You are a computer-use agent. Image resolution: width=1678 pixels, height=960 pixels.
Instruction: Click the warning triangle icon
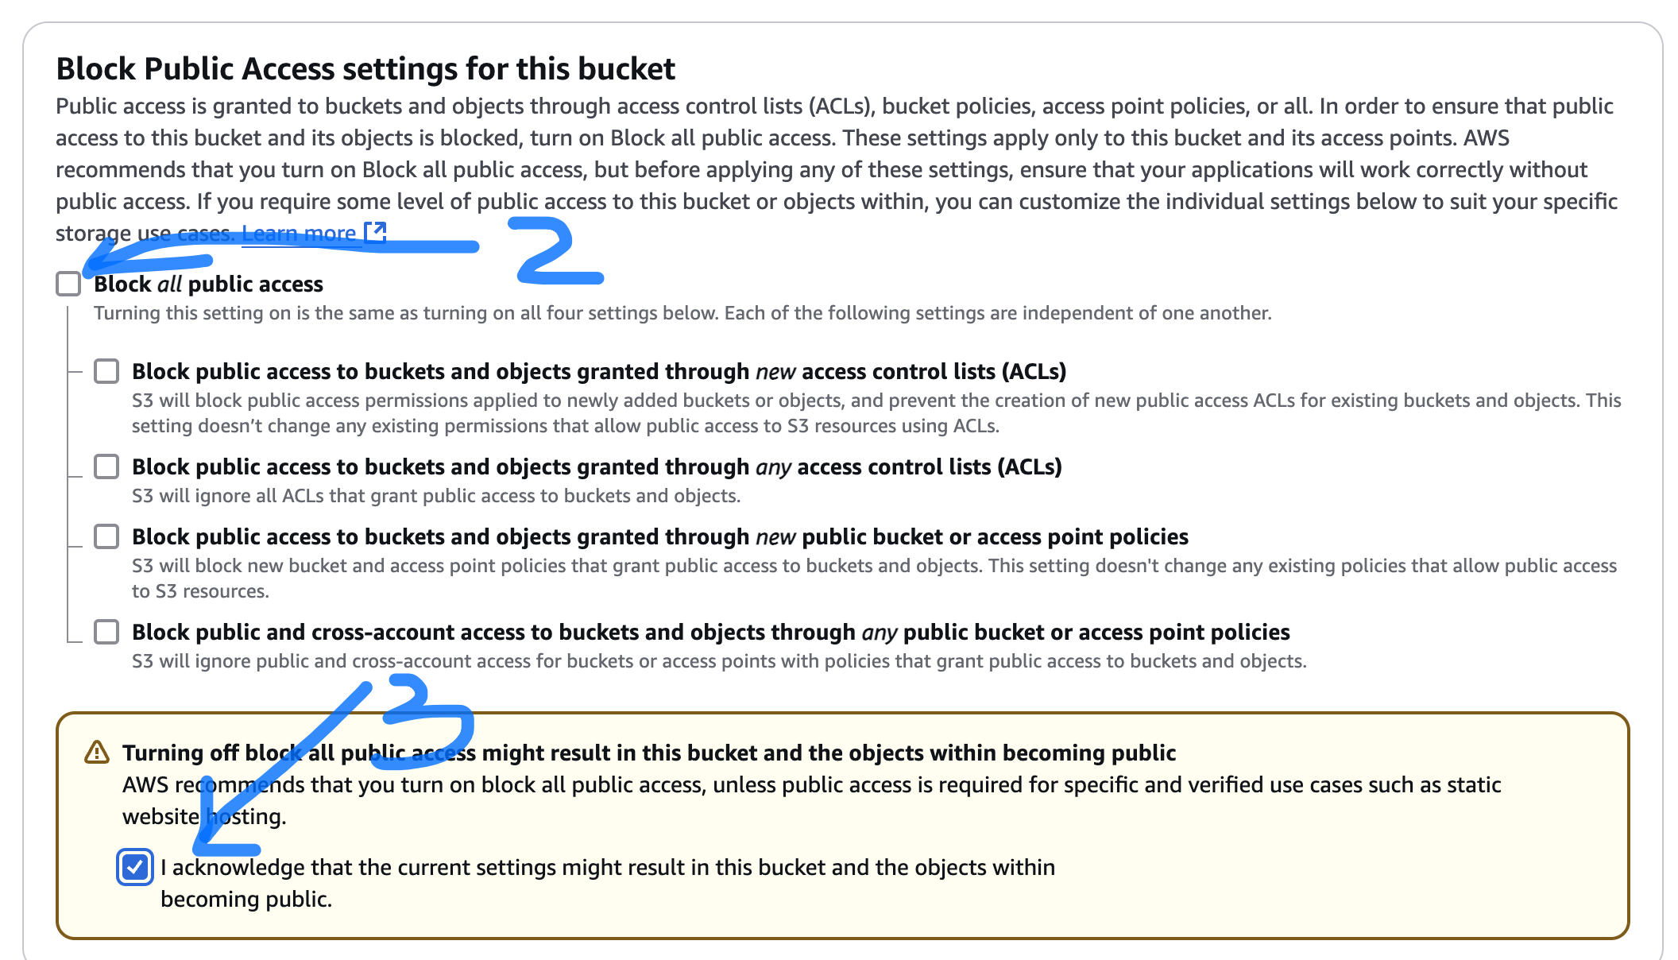(97, 752)
